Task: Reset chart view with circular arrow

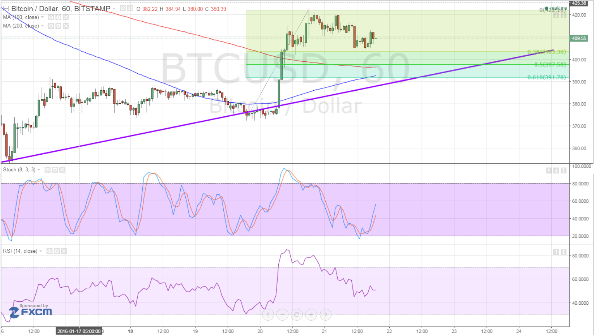Action: 297,314
